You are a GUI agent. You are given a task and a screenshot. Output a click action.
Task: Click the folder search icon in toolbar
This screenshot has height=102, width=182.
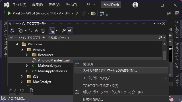[x=93, y=13]
